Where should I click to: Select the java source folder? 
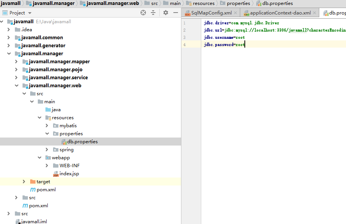[56, 110]
